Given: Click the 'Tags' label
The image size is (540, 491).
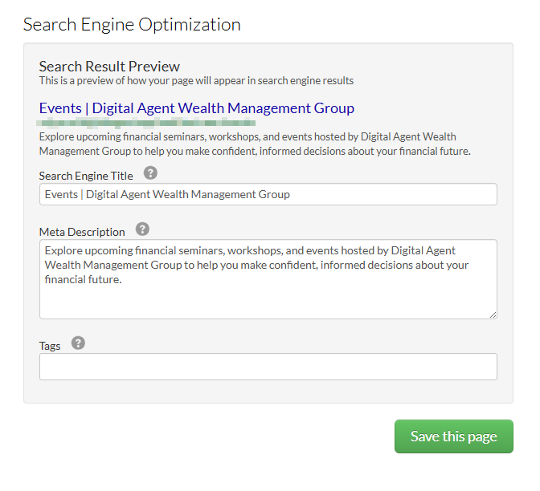Looking at the screenshot, I should point(50,346).
